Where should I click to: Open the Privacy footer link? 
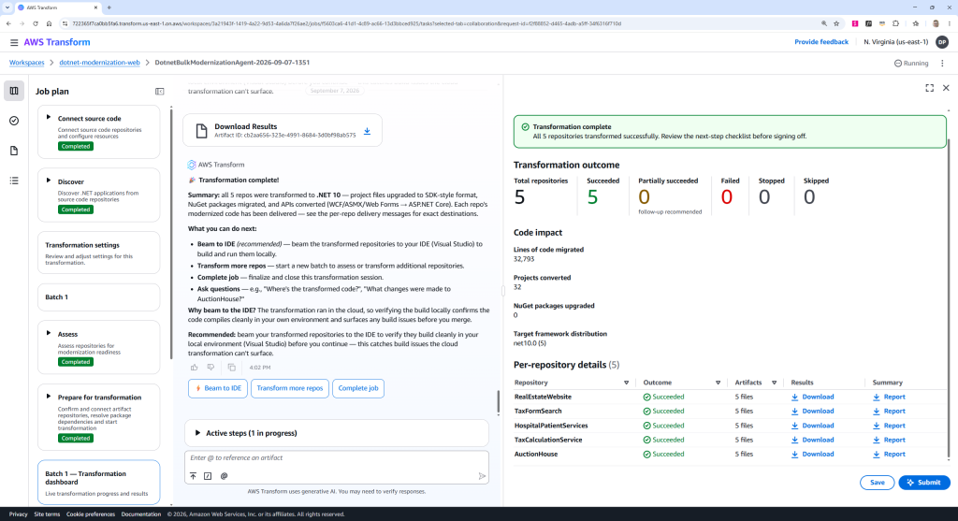point(19,514)
